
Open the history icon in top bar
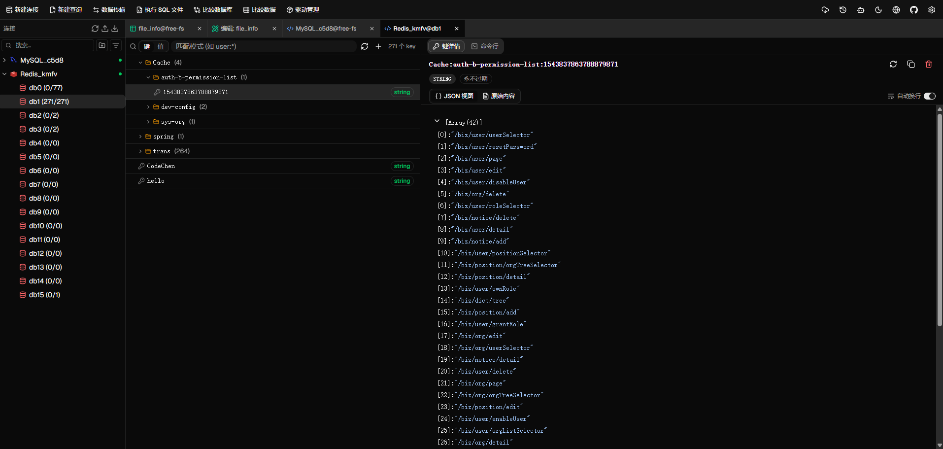click(x=843, y=10)
